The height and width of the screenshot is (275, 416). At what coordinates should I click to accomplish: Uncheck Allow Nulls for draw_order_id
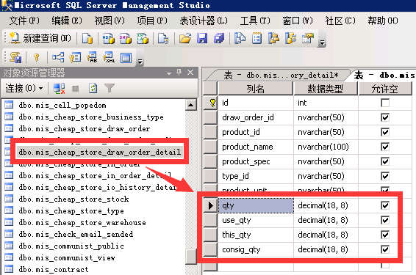click(385, 117)
